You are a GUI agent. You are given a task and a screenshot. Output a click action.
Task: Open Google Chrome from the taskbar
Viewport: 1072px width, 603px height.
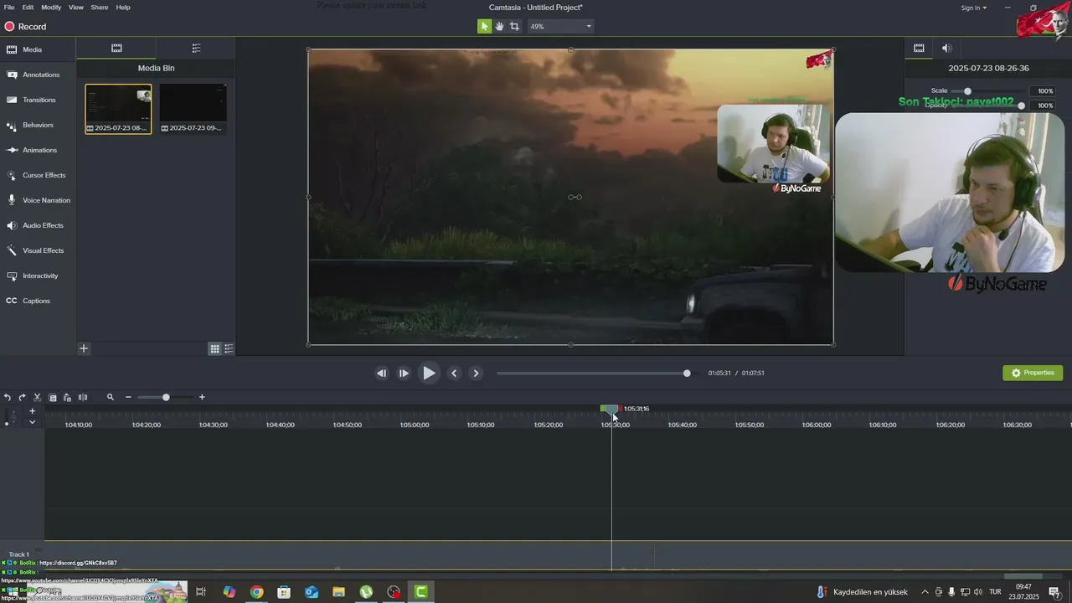pos(256,592)
